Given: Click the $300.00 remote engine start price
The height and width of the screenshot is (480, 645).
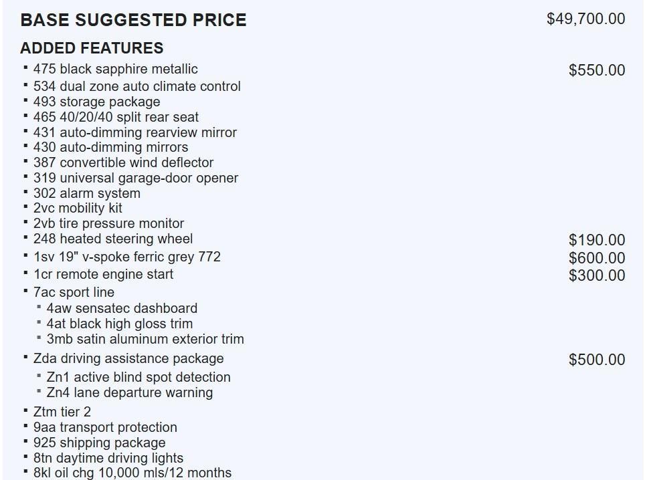Looking at the screenshot, I should pos(596,275).
